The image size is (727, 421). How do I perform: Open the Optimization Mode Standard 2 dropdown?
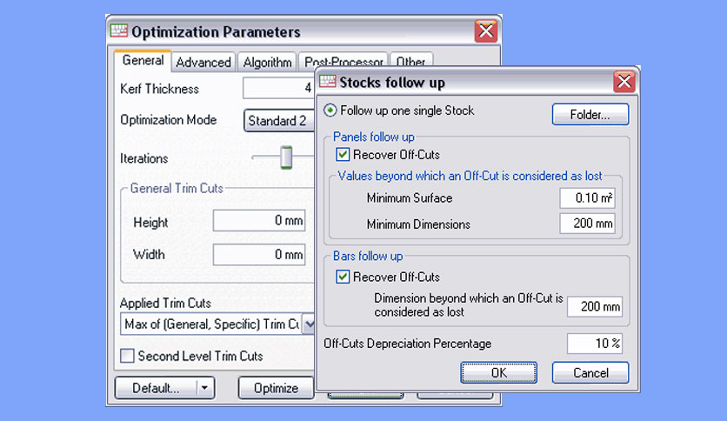point(279,121)
